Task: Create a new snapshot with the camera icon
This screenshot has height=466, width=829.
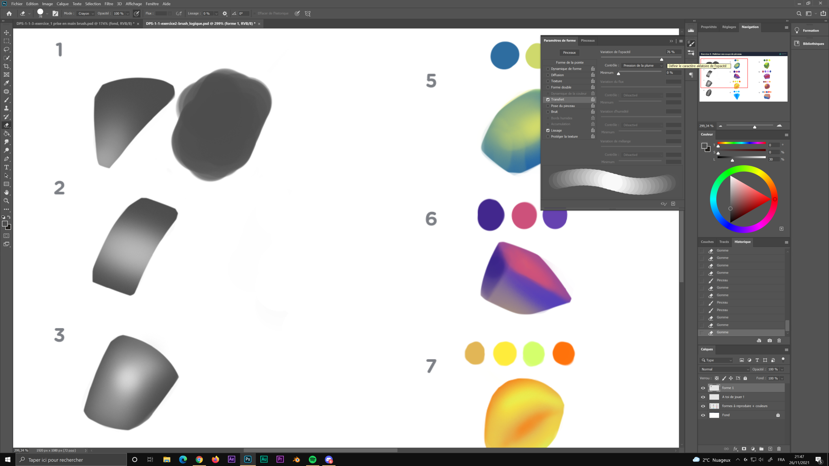Action: (x=769, y=341)
